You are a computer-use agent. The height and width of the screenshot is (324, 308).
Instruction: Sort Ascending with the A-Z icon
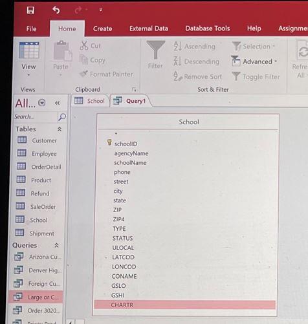177,46
